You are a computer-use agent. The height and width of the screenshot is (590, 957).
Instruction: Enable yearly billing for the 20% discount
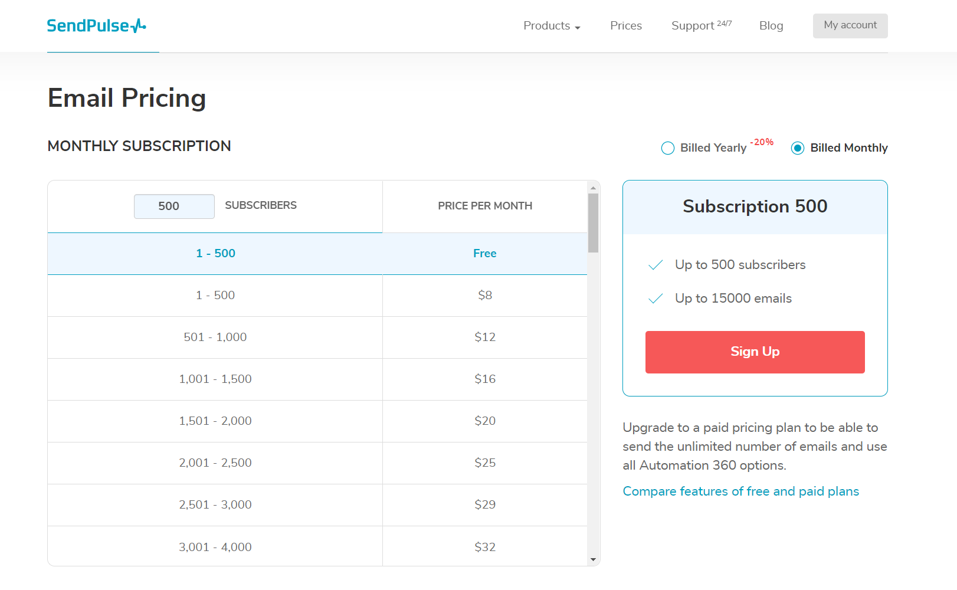point(667,148)
